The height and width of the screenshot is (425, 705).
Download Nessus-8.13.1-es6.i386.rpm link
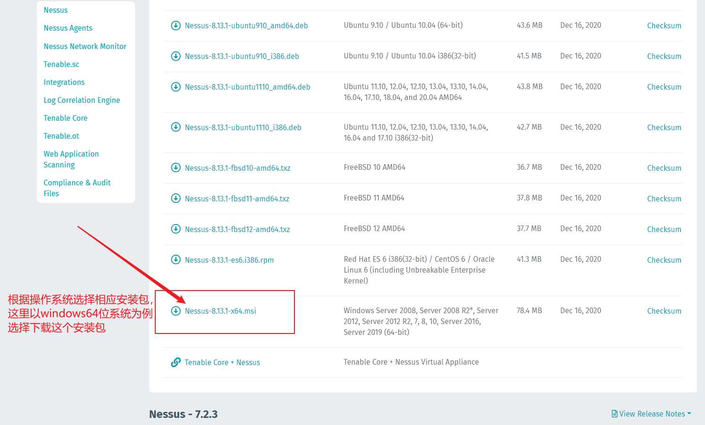229,260
